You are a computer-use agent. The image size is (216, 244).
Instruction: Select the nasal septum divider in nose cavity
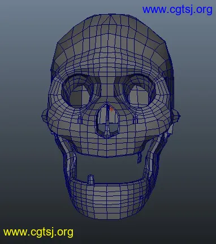click(107, 120)
